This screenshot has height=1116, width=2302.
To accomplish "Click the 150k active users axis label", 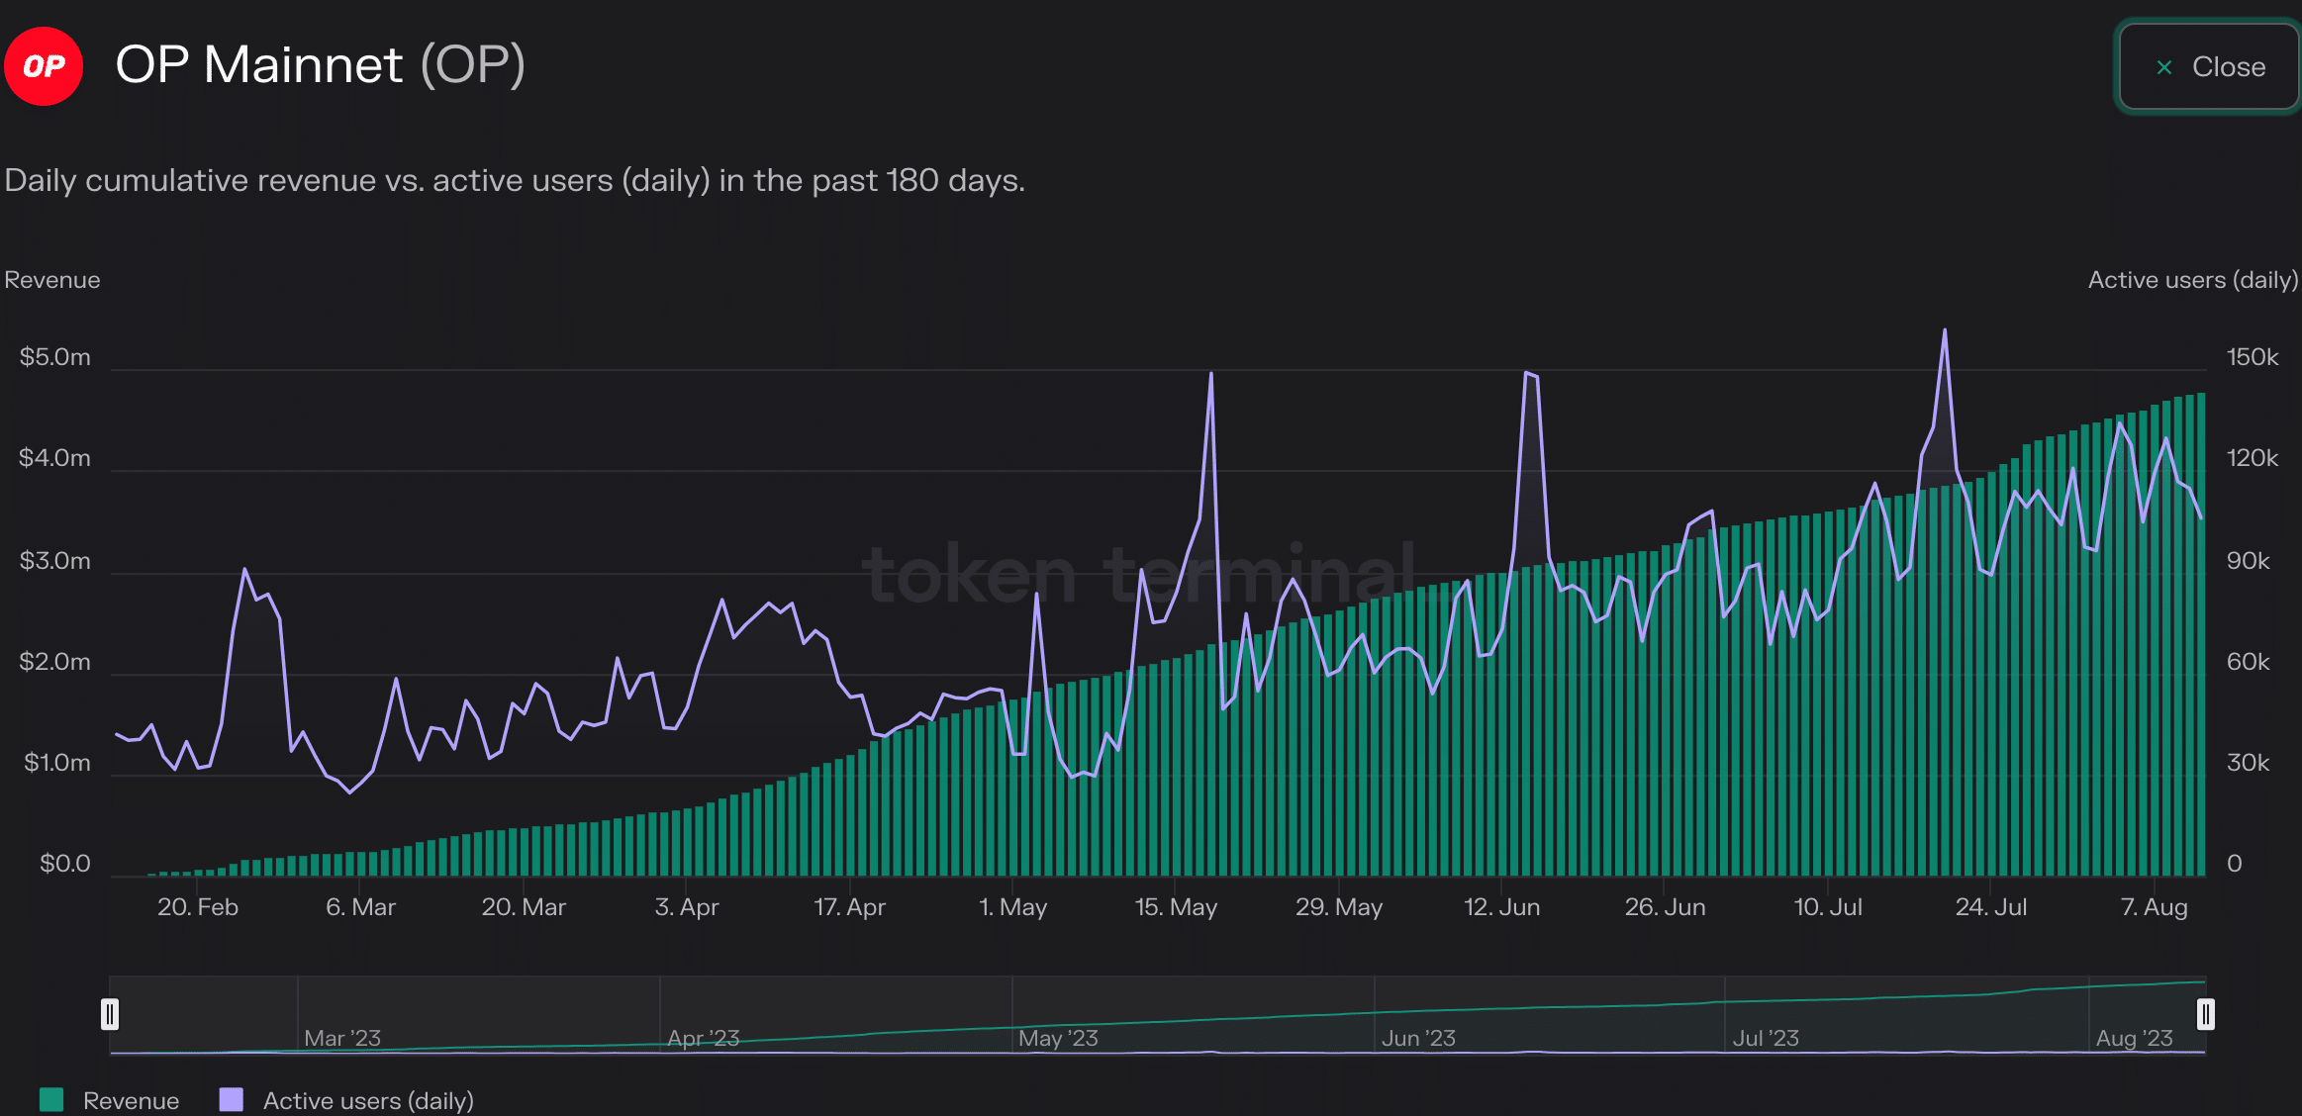I will pos(2252,356).
